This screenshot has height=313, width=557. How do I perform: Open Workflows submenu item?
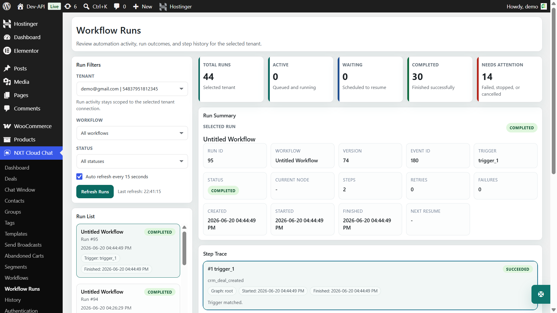click(17, 278)
